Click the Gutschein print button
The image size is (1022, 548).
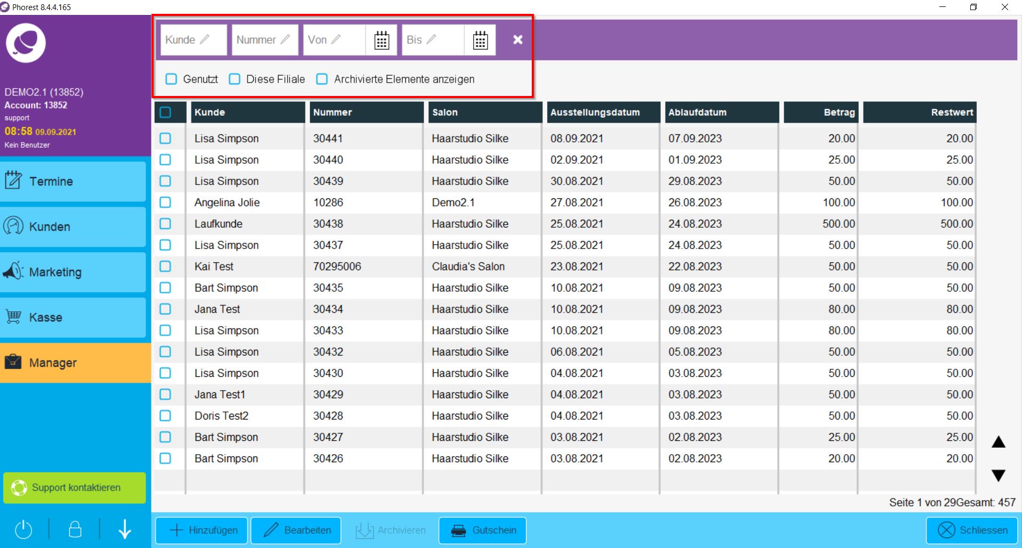click(483, 530)
